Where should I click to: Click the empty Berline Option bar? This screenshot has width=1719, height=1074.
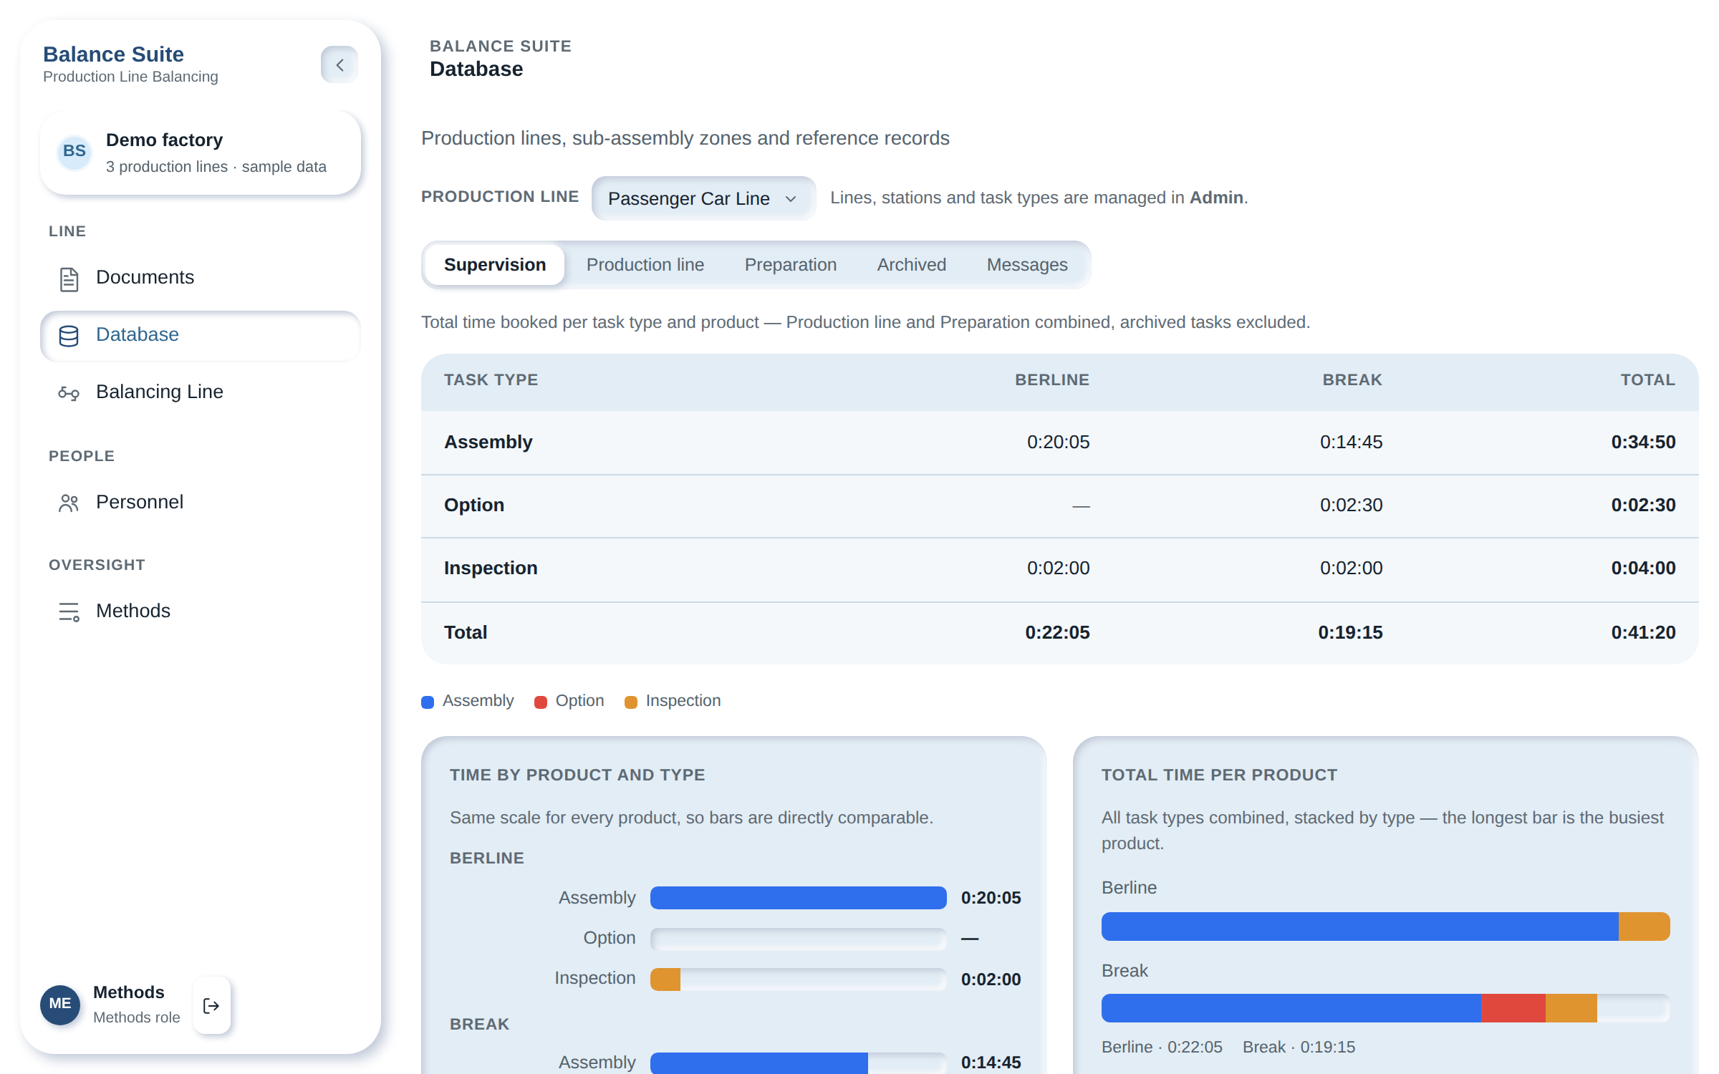tap(798, 939)
